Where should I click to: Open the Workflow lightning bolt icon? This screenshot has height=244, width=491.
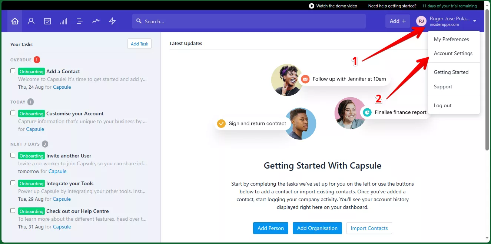112,21
